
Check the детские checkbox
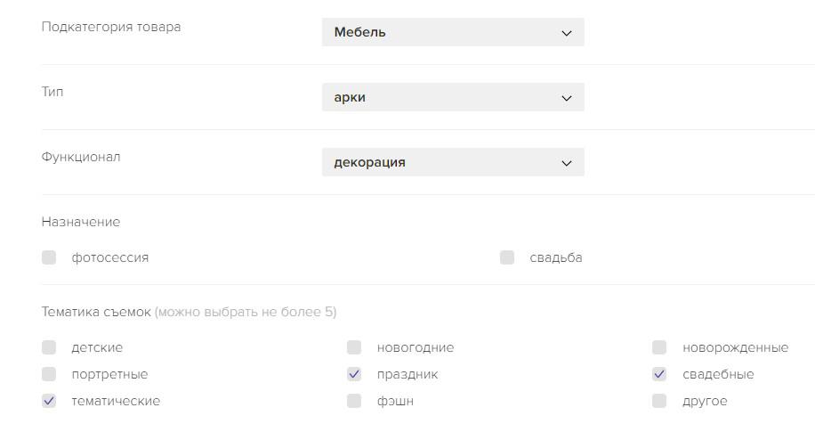(49, 347)
